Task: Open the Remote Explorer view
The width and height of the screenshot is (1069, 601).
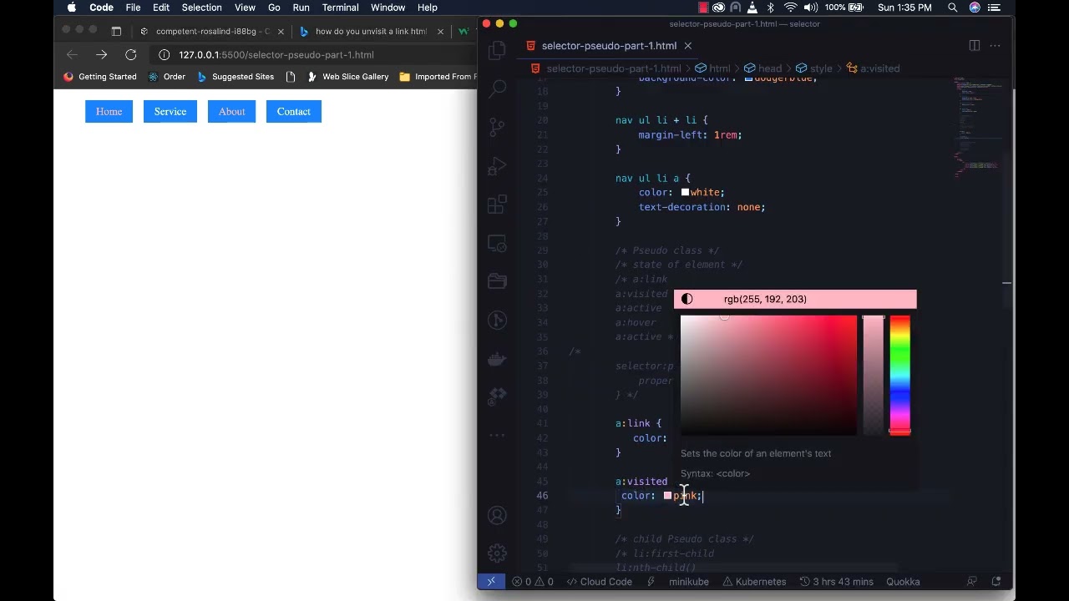Action: click(498, 244)
